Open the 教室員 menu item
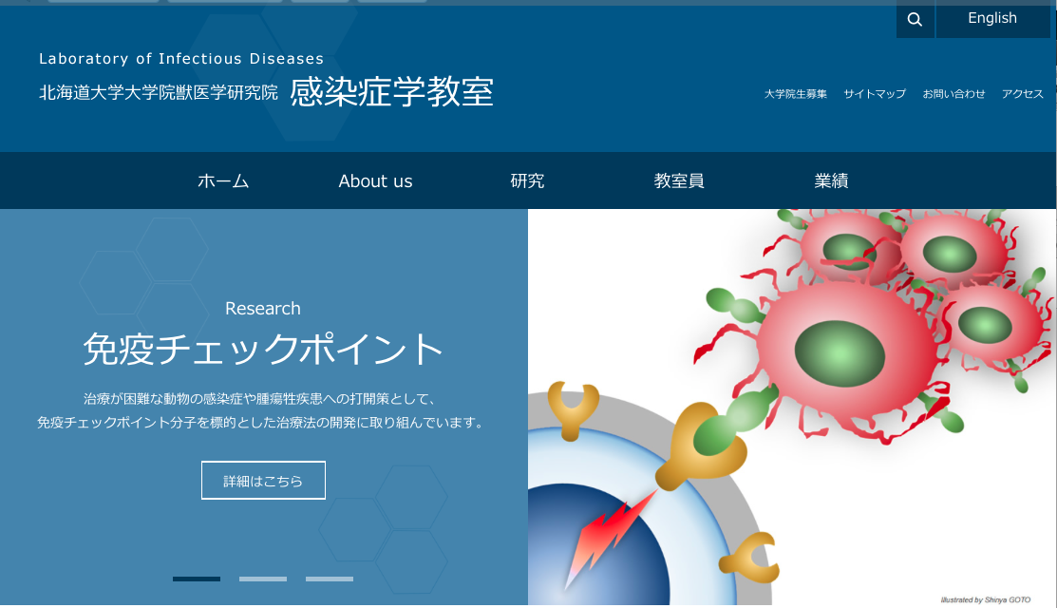1057x608 pixels. tap(679, 180)
